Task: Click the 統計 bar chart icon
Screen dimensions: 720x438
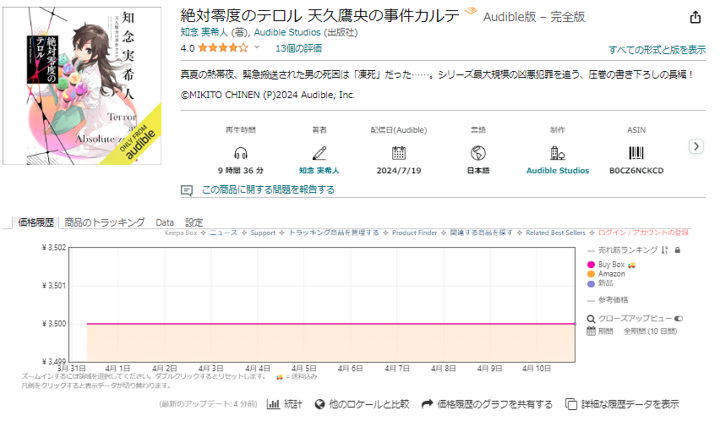Action: pos(273,404)
